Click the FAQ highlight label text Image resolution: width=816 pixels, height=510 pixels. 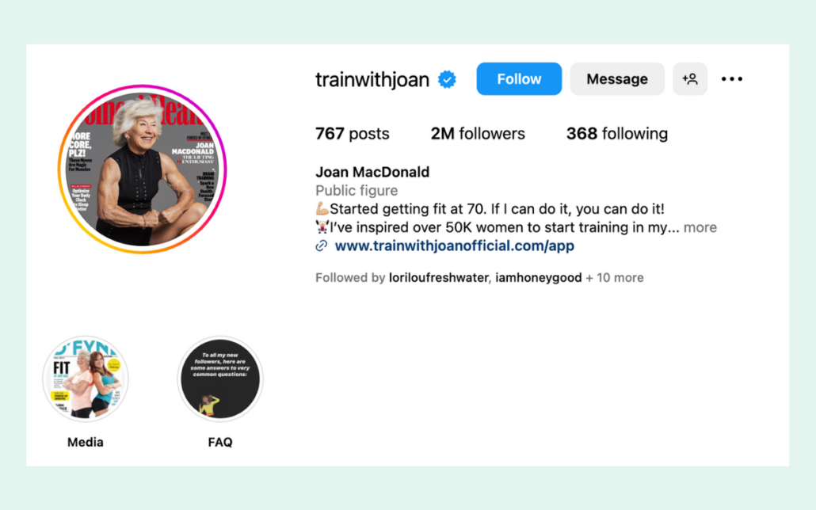pyautogui.click(x=220, y=443)
